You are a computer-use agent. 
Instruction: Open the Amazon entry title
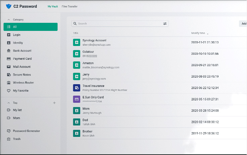(88, 63)
